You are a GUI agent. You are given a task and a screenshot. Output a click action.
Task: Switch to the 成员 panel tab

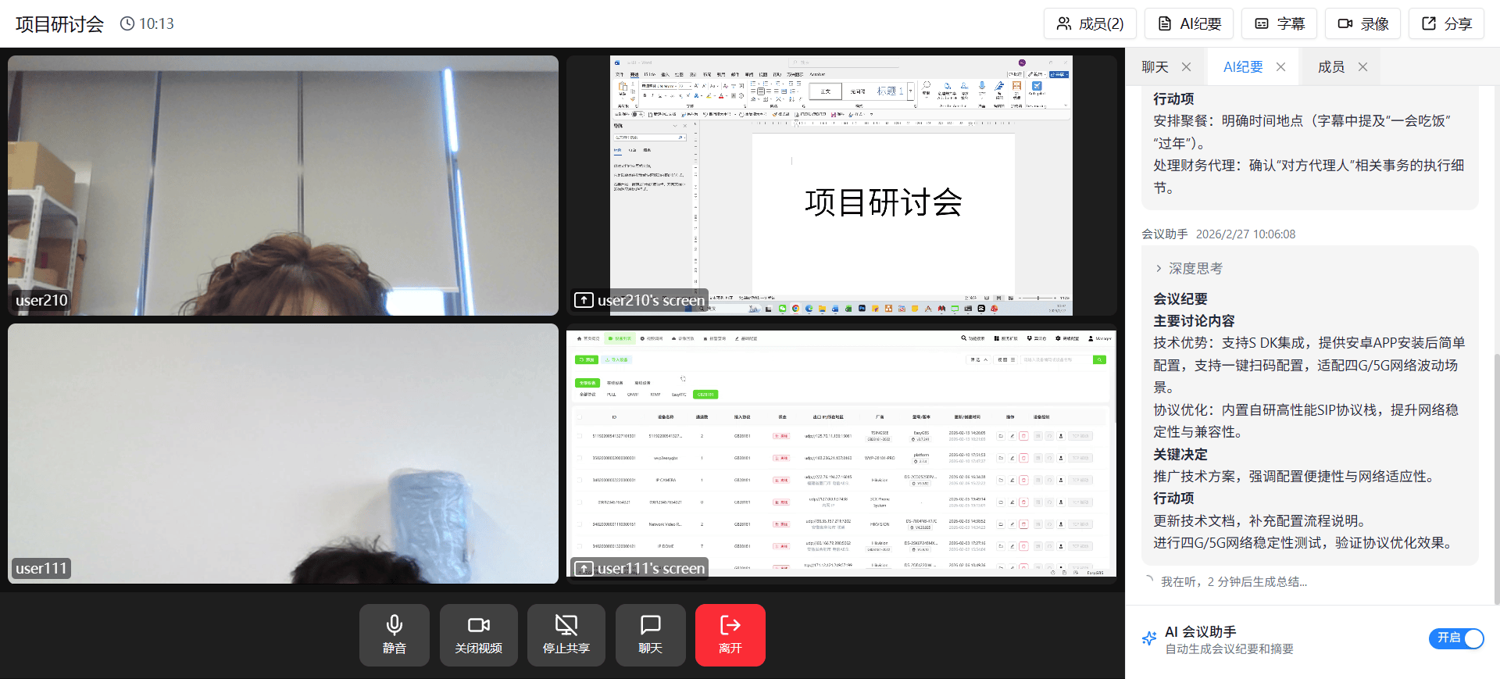(1330, 67)
